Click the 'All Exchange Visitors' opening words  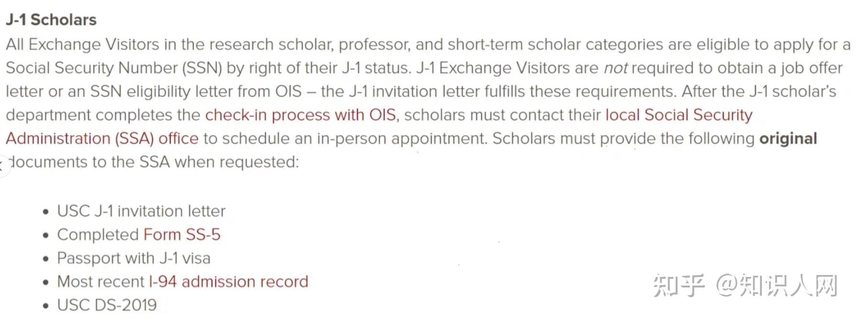pos(82,45)
